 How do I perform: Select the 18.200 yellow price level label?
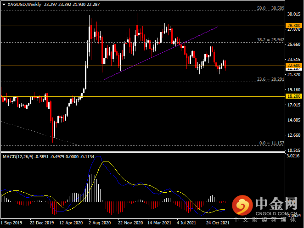click(294, 96)
